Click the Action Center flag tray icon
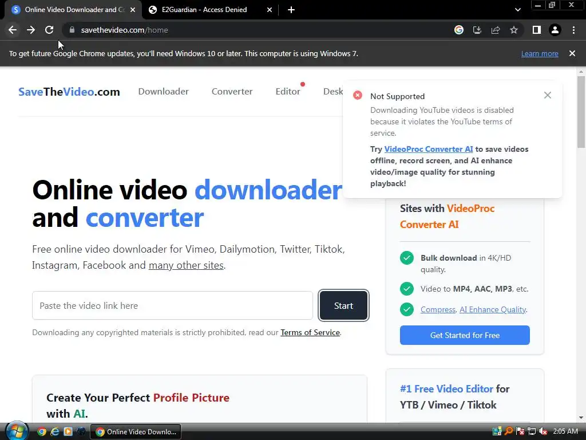This screenshot has width=586, height=440. click(520, 431)
